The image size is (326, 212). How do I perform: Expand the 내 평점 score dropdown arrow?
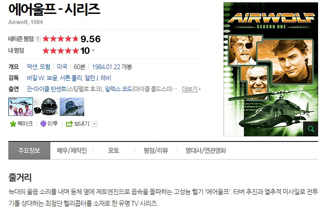coord(93,50)
